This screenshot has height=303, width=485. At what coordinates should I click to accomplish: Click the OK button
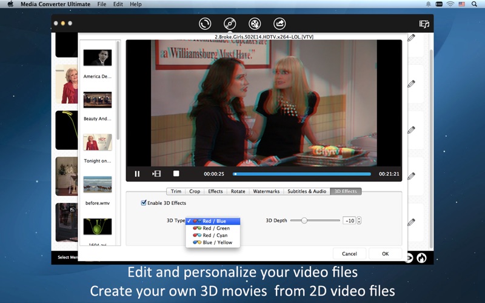point(385,253)
